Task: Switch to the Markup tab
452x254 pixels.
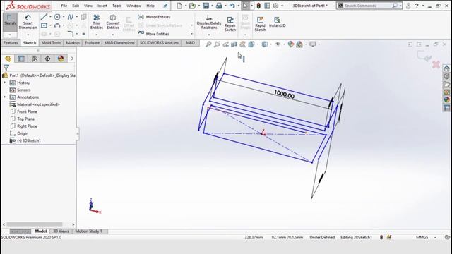Action: (73, 42)
